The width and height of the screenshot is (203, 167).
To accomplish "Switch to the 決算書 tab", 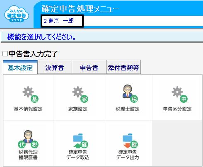I will 55,68.
